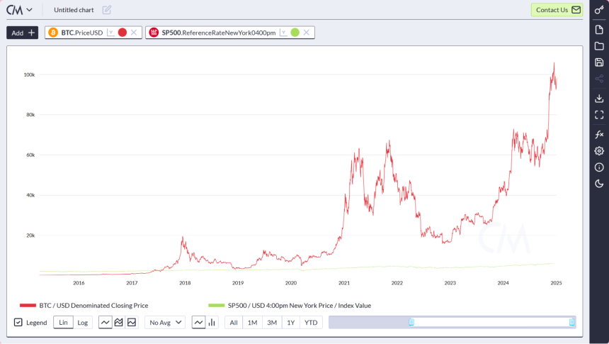
Task: Set time range to YTD
Action: (x=311, y=322)
